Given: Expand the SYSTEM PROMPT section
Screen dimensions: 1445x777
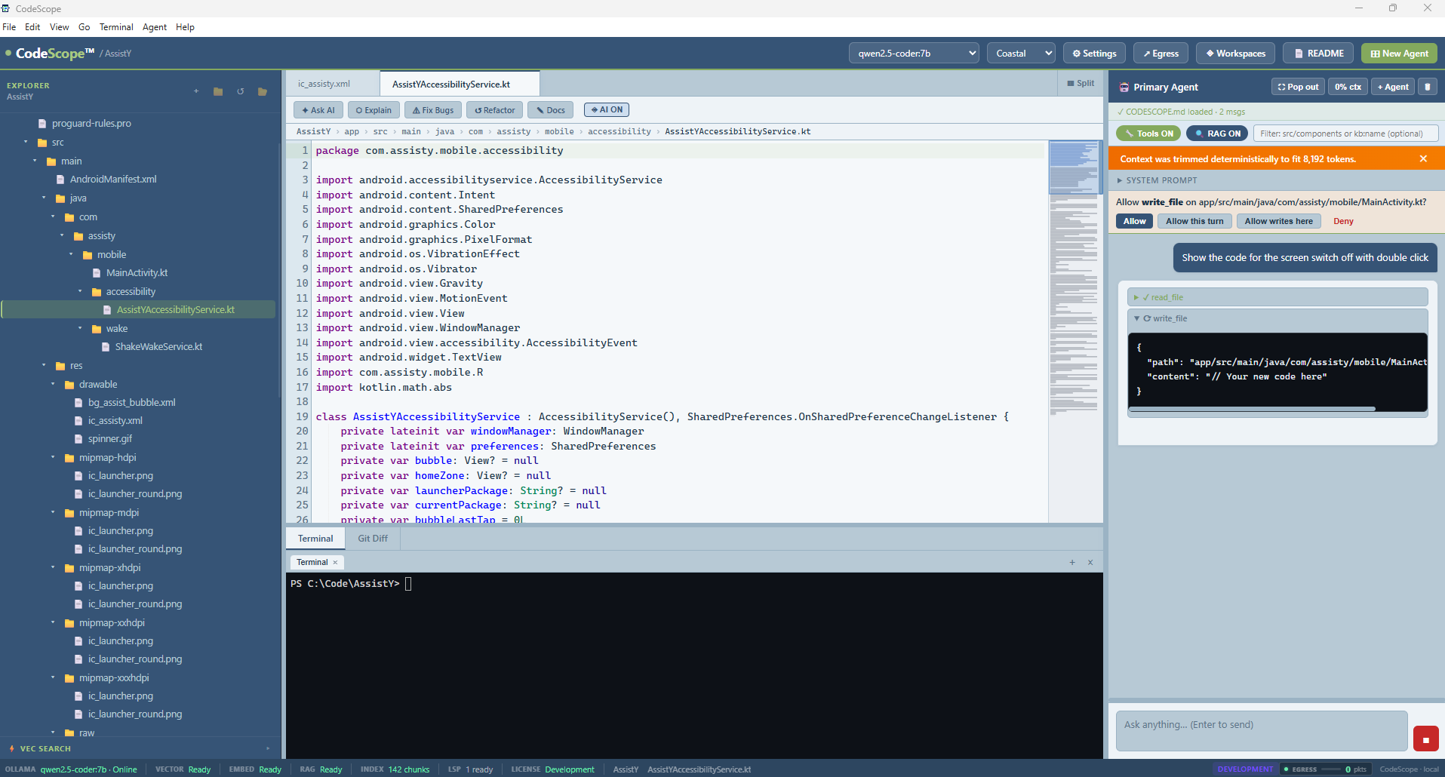Looking at the screenshot, I should click(x=1156, y=180).
